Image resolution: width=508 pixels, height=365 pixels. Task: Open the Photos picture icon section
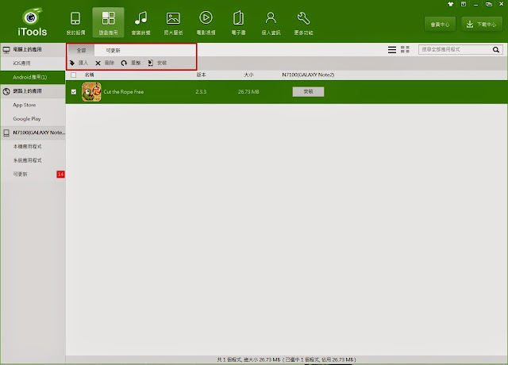tap(173, 22)
